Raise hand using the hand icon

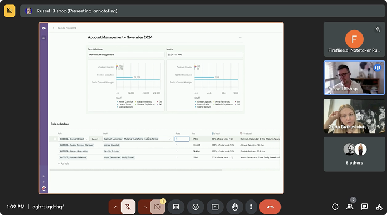coord(234,207)
